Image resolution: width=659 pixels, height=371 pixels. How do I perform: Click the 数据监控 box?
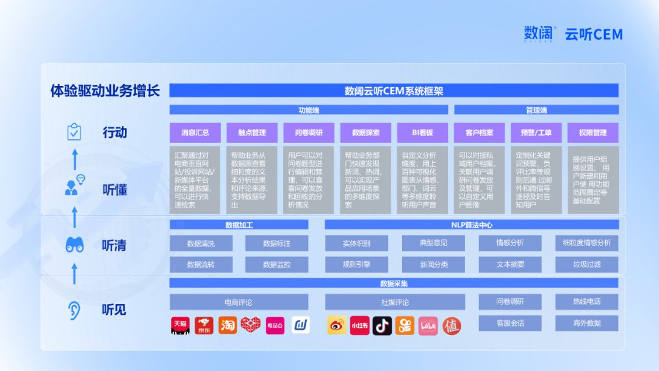[x=276, y=264]
